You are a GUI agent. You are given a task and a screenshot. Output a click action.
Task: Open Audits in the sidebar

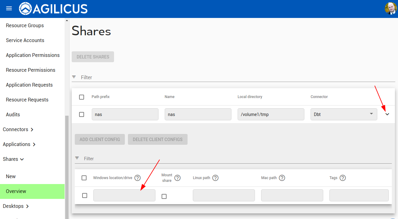click(13, 114)
